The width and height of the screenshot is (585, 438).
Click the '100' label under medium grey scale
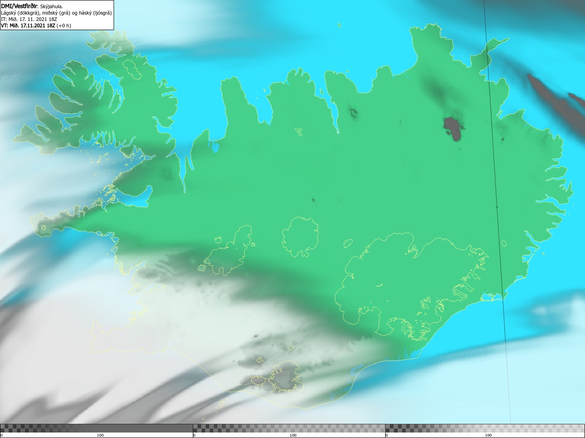pos(293,435)
